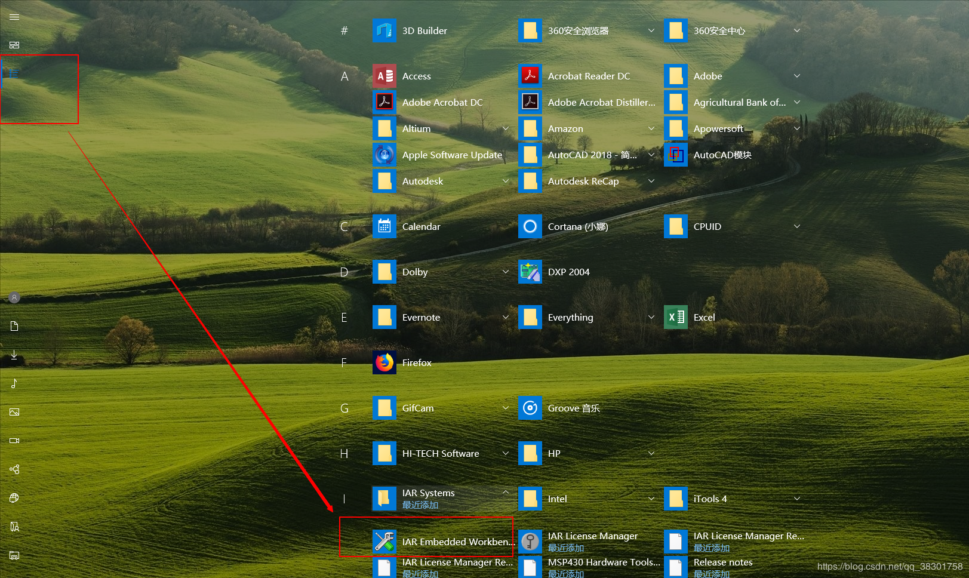This screenshot has width=969, height=578.
Task: Click the letter H section header
Action: tap(344, 454)
